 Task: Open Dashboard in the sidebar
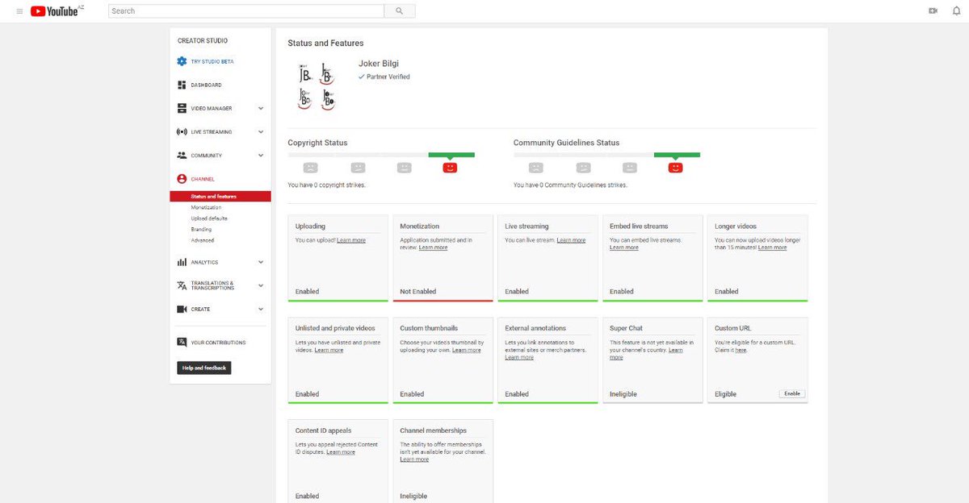tap(206, 85)
